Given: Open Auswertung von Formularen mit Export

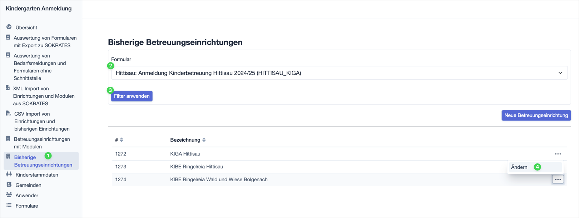Looking at the screenshot, I should (x=45, y=41).
